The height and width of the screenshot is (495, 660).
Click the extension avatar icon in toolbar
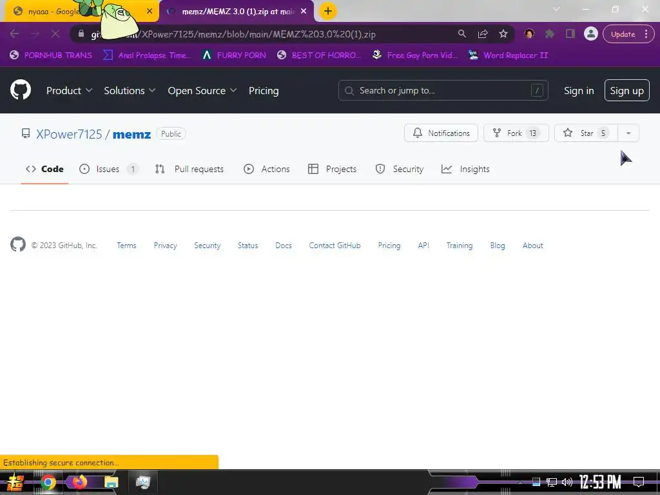pos(529,34)
